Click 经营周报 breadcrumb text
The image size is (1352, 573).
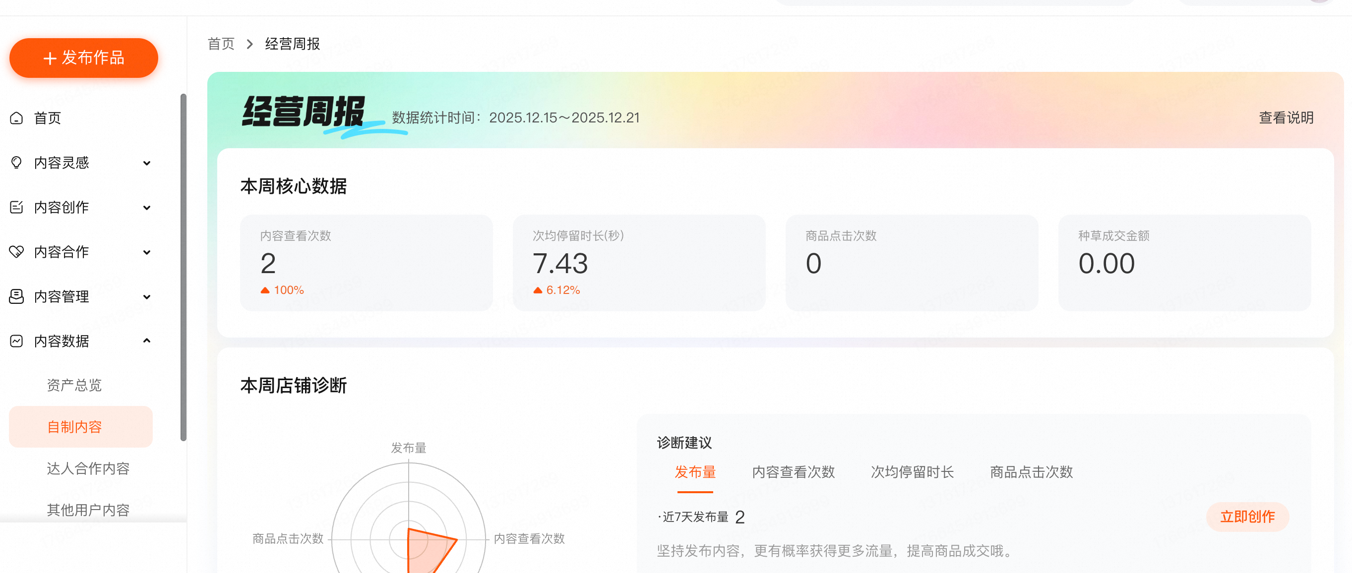292,44
